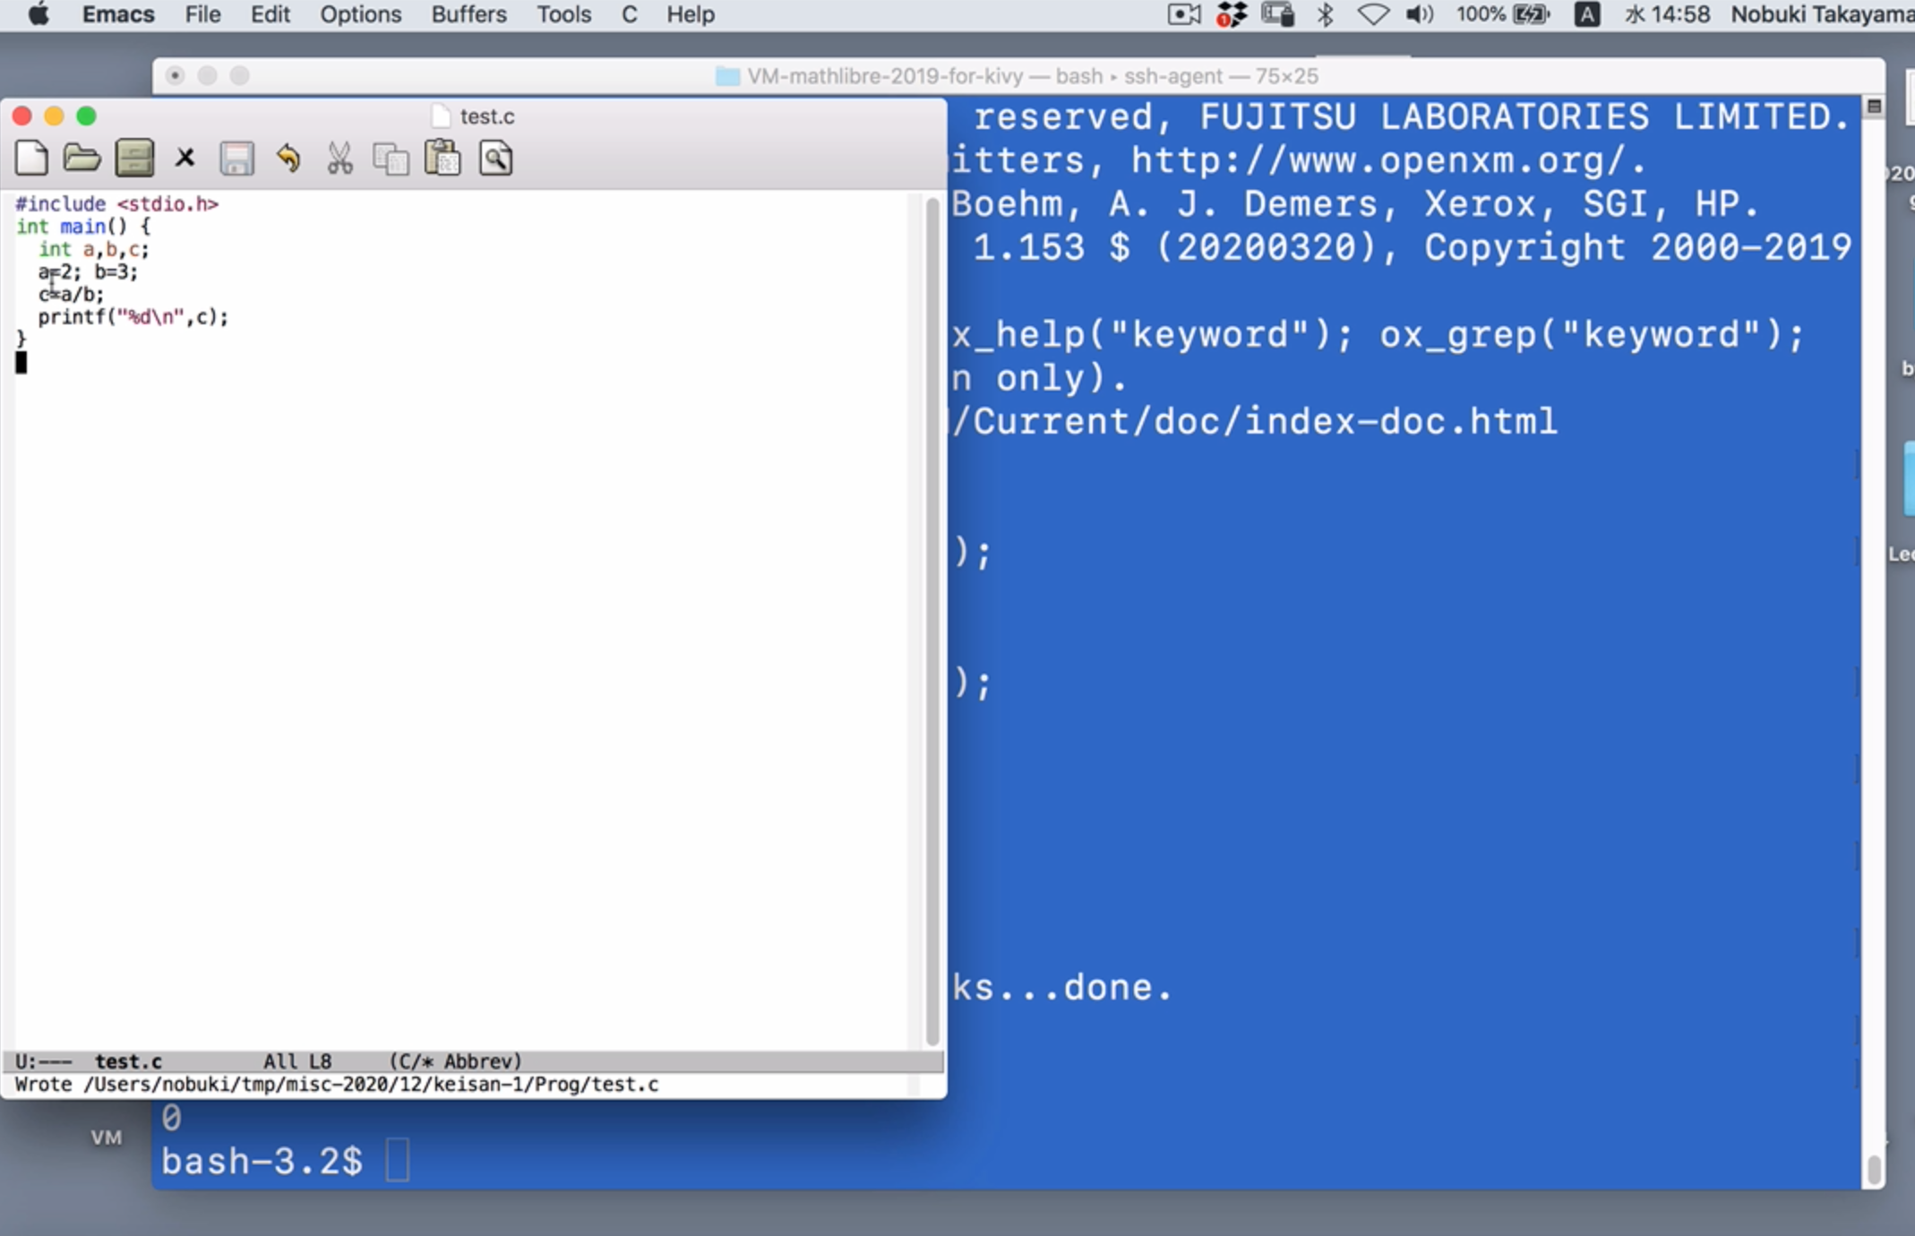Open the Emacs application menu
The height and width of the screenshot is (1236, 1915).
(118, 14)
